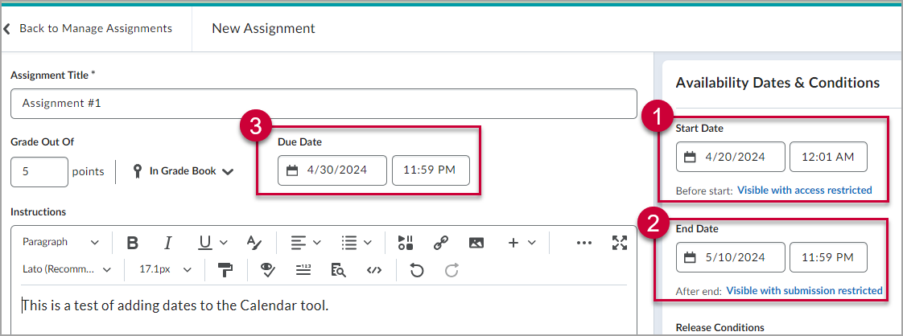This screenshot has width=903, height=336.
Task: Click the 4/20/2024 start date field
Action: [x=730, y=157]
